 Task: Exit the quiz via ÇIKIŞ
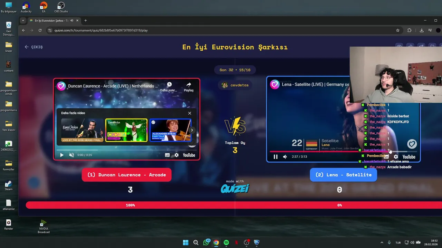click(x=33, y=47)
